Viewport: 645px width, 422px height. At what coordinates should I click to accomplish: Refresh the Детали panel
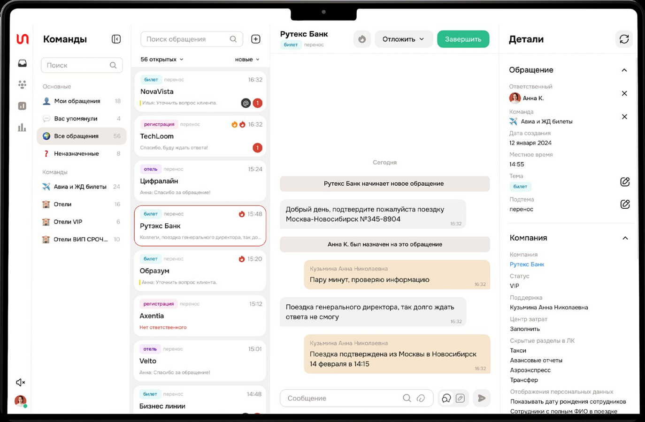(x=624, y=39)
